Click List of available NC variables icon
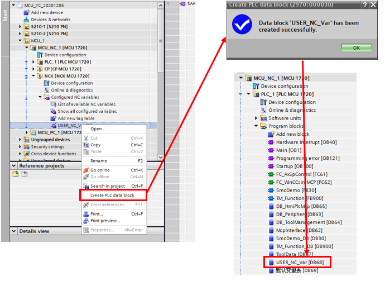Image resolution: width=385 pixels, height=281 pixels. [53, 104]
